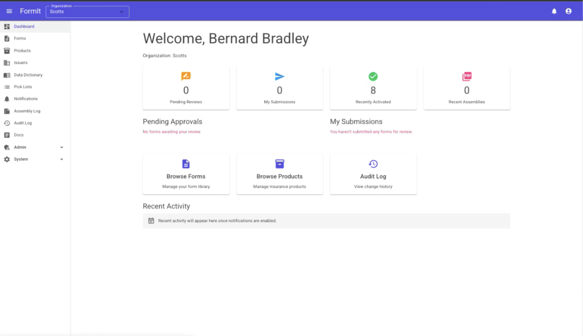Click the Data Dictionary book icon
Viewport: 583px width, 336px height.
tap(7, 75)
